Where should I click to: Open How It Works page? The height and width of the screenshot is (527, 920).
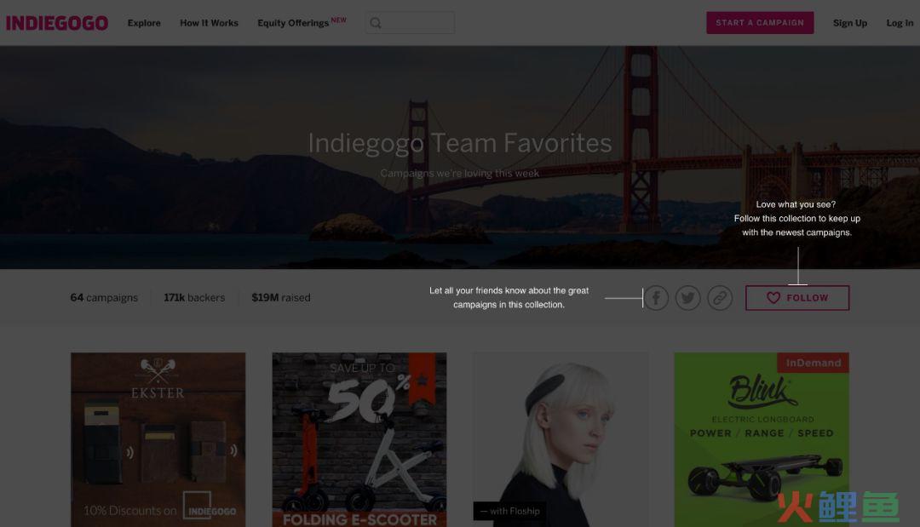(x=209, y=23)
